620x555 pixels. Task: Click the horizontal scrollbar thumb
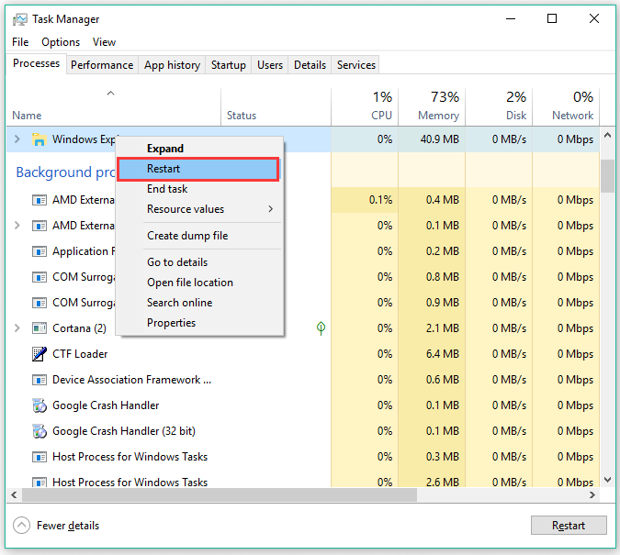[220, 494]
